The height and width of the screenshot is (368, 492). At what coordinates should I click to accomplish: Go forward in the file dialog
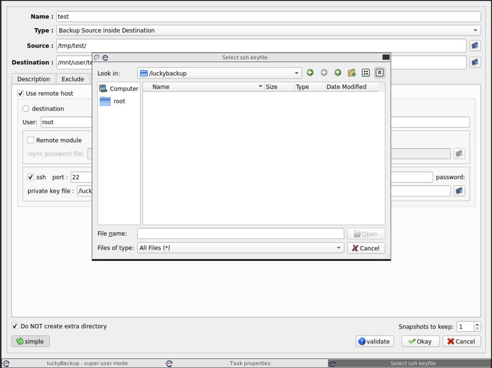(x=324, y=73)
